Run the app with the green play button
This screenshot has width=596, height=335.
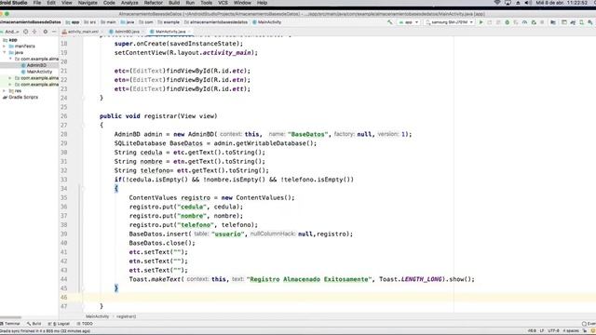click(x=481, y=22)
